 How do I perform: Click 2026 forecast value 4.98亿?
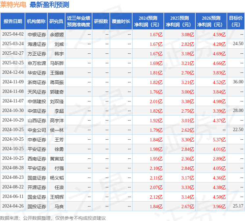219,101
